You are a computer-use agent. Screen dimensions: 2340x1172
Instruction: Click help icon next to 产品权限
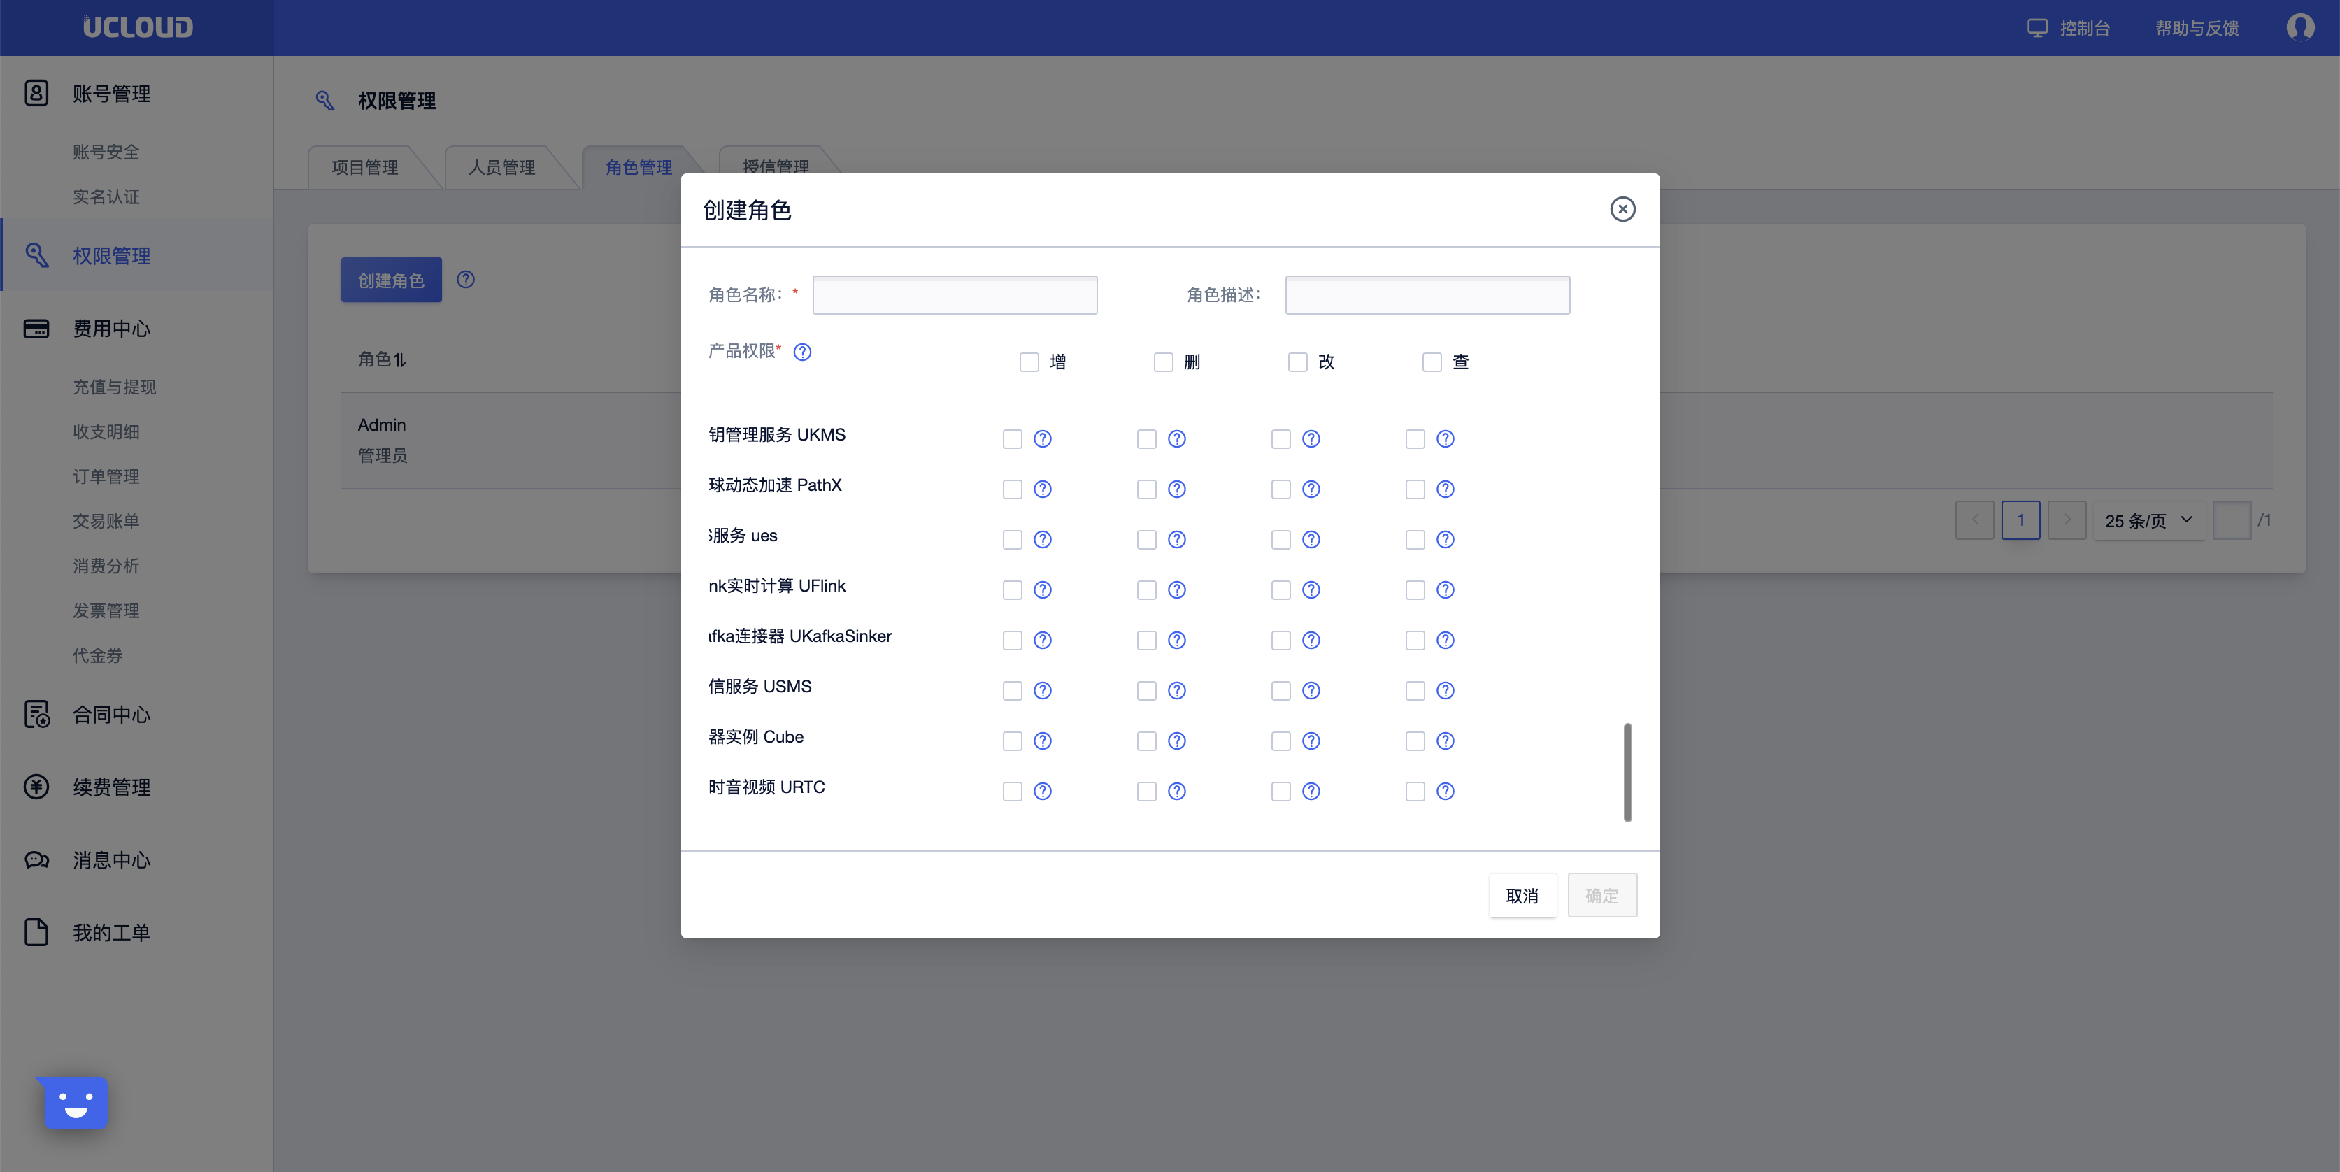[x=802, y=352]
